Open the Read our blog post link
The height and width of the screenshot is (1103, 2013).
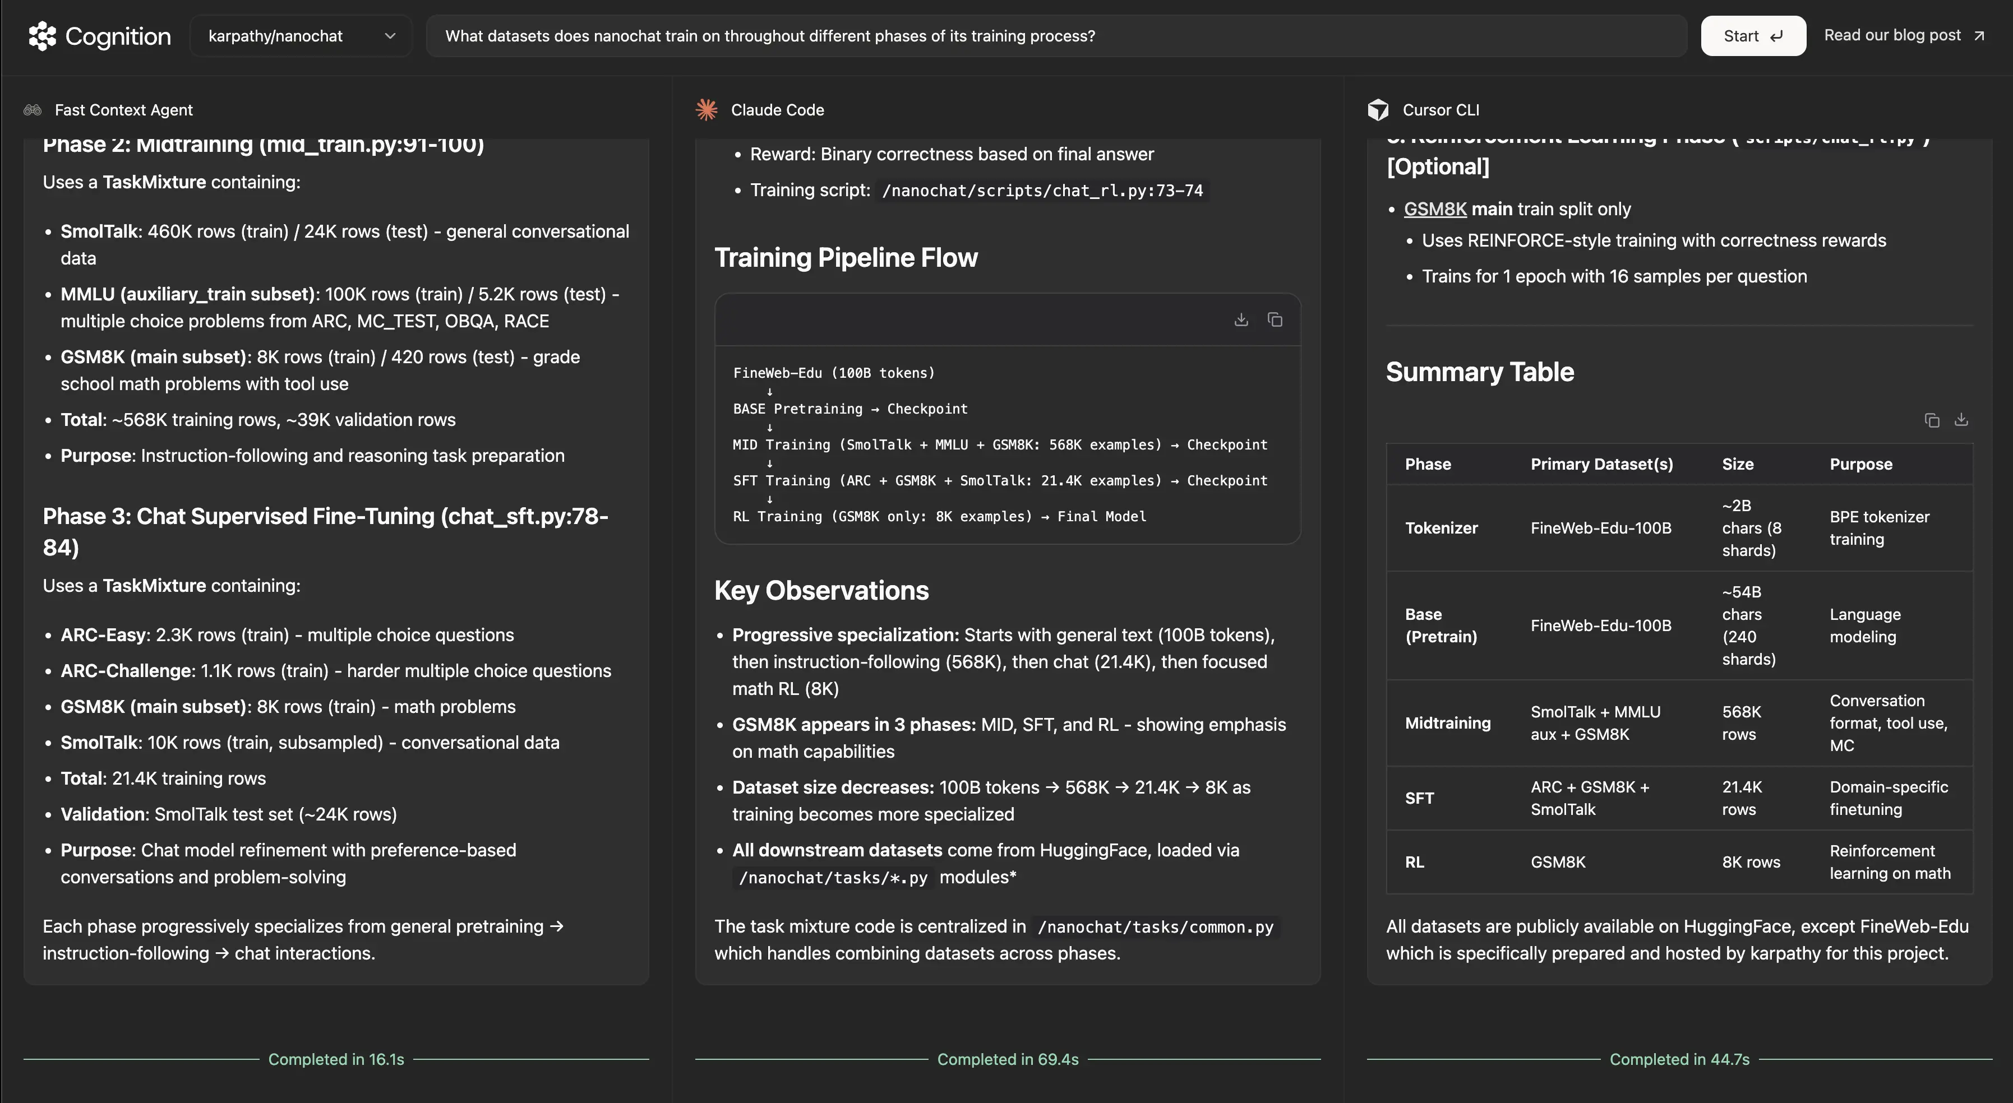(x=1892, y=35)
